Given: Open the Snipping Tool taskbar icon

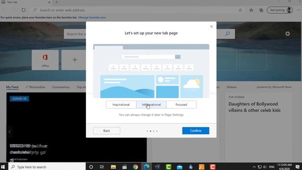Looking at the screenshot, I should pos(157,167).
